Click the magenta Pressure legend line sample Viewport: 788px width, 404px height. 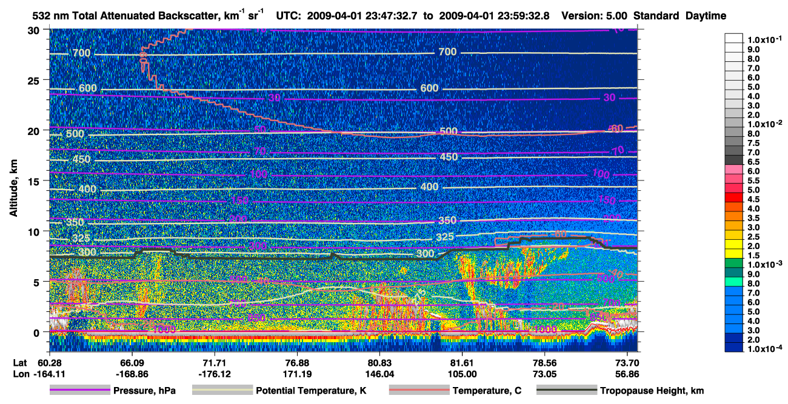point(80,391)
